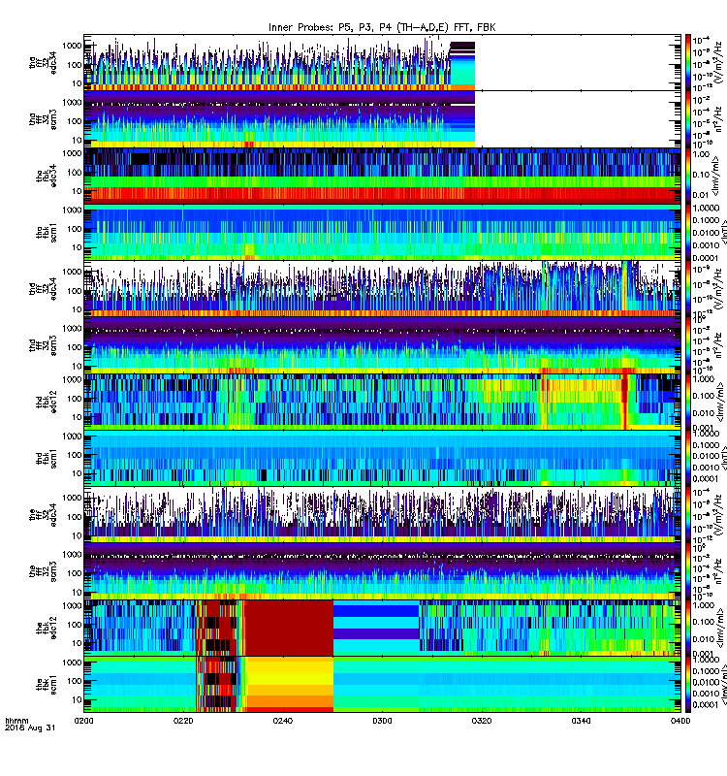Click the 'tha fff 32 edc34' panel label

click(x=43, y=62)
